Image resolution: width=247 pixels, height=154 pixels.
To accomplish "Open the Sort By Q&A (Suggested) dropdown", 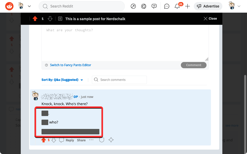I will 62,80.
